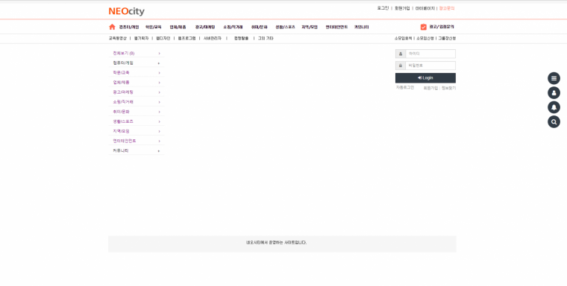Open the hamburger menu floating button

pos(554,78)
